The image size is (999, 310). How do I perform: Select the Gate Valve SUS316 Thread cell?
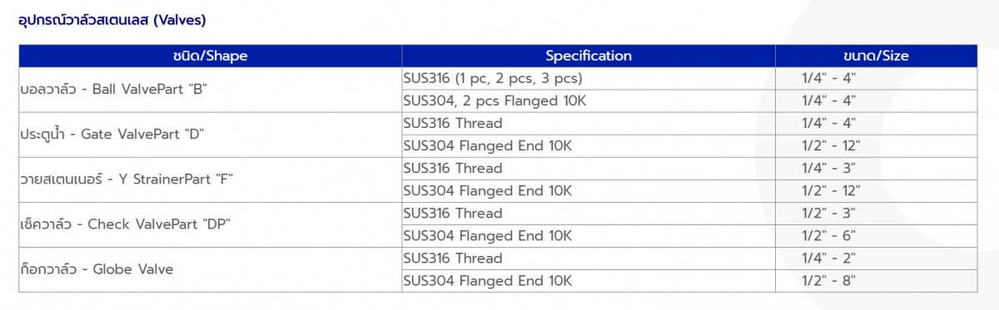589,124
